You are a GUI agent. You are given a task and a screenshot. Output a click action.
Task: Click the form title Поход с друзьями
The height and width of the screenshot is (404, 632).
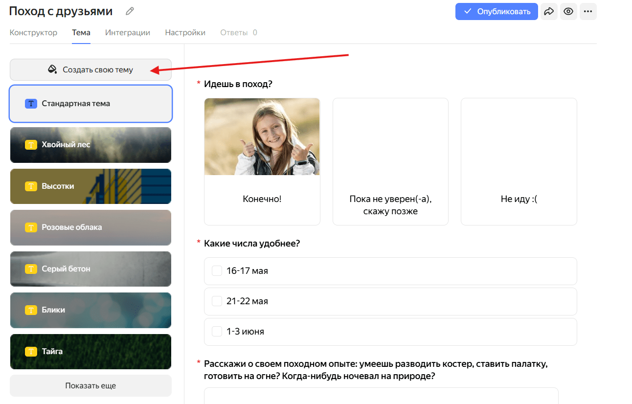click(x=61, y=11)
